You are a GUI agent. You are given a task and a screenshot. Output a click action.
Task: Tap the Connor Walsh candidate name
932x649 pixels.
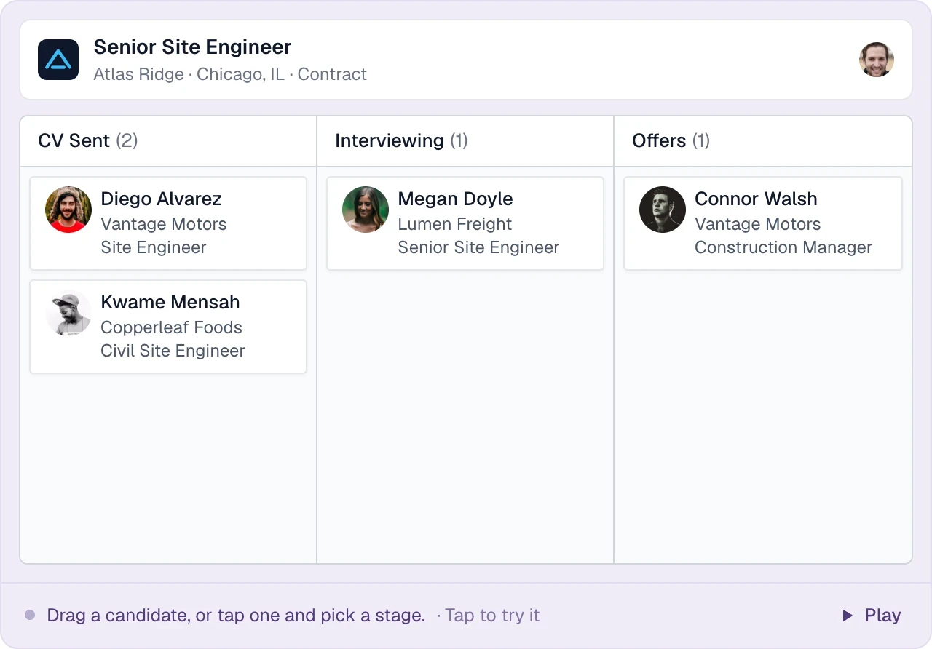(756, 199)
